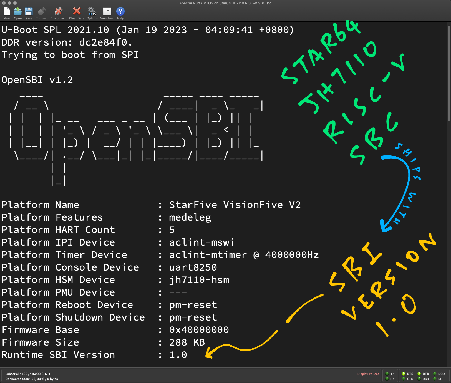Disconnect from the serial port
Image resolution: width=451 pixels, height=383 pixels.
click(58, 13)
